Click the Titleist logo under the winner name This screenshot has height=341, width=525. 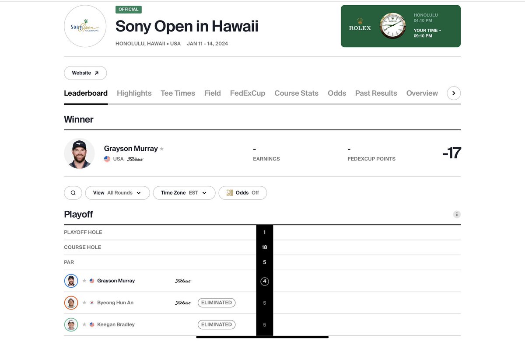click(x=135, y=159)
